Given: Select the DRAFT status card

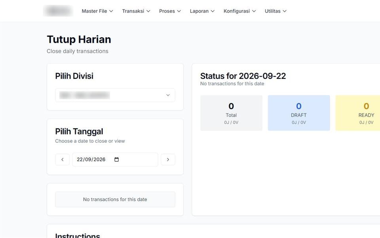Looking at the screenshot, I should pos(299,113).
